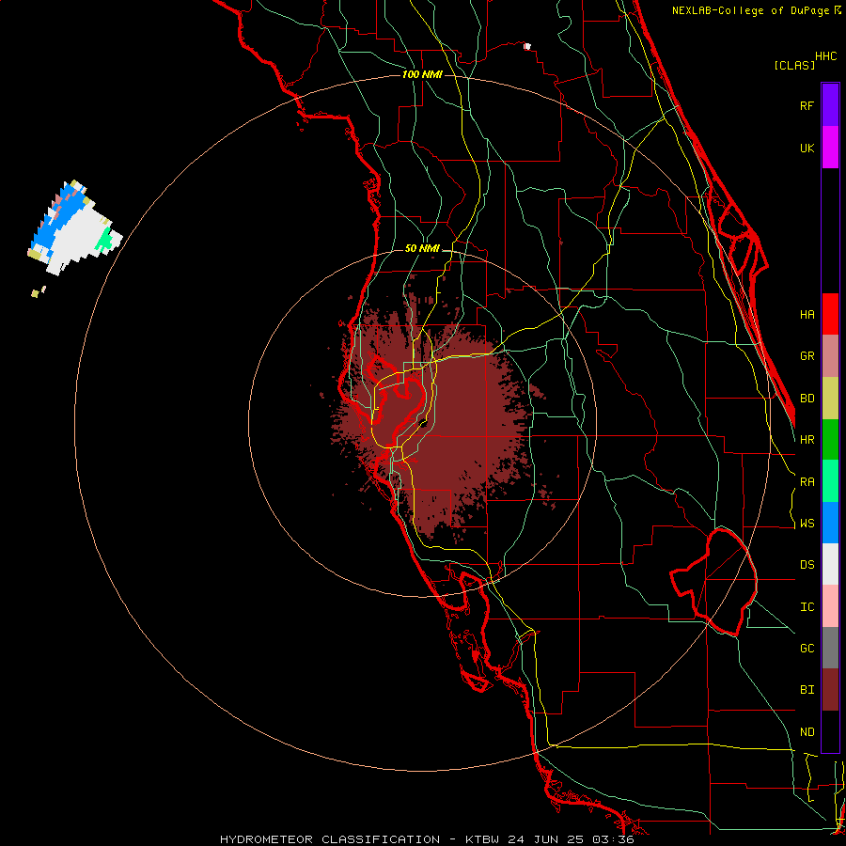The width and height of the screenshot is (846, 846).
Task: Pick the HR green legend swatch
Action: point(830,440)
